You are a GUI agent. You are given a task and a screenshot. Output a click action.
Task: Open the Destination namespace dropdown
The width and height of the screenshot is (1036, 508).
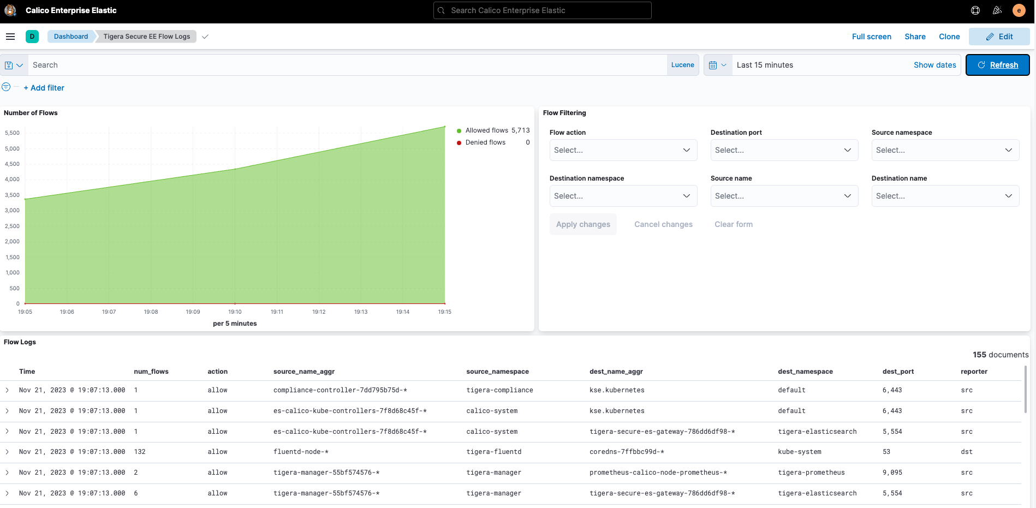click(623, 196)
